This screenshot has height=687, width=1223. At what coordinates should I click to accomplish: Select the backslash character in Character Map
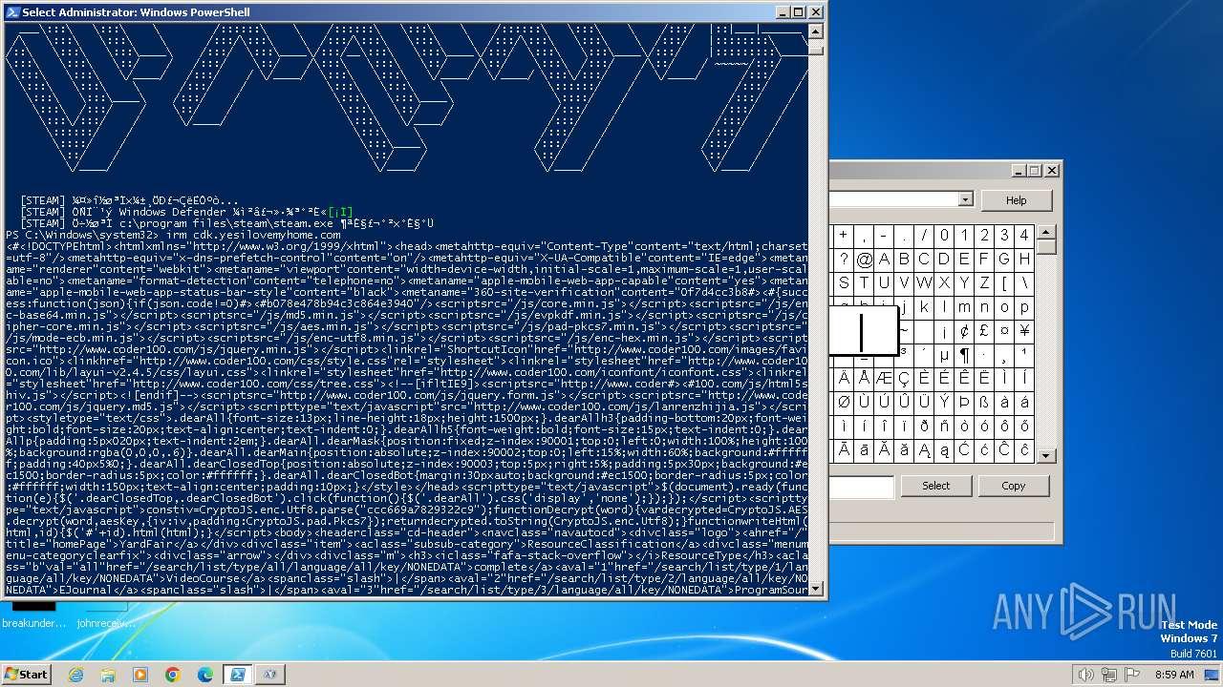pyautogui.click(x=1024, y=283)
